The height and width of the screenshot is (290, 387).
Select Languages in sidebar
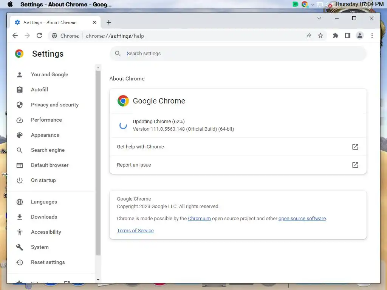click(x=44, y=202)
